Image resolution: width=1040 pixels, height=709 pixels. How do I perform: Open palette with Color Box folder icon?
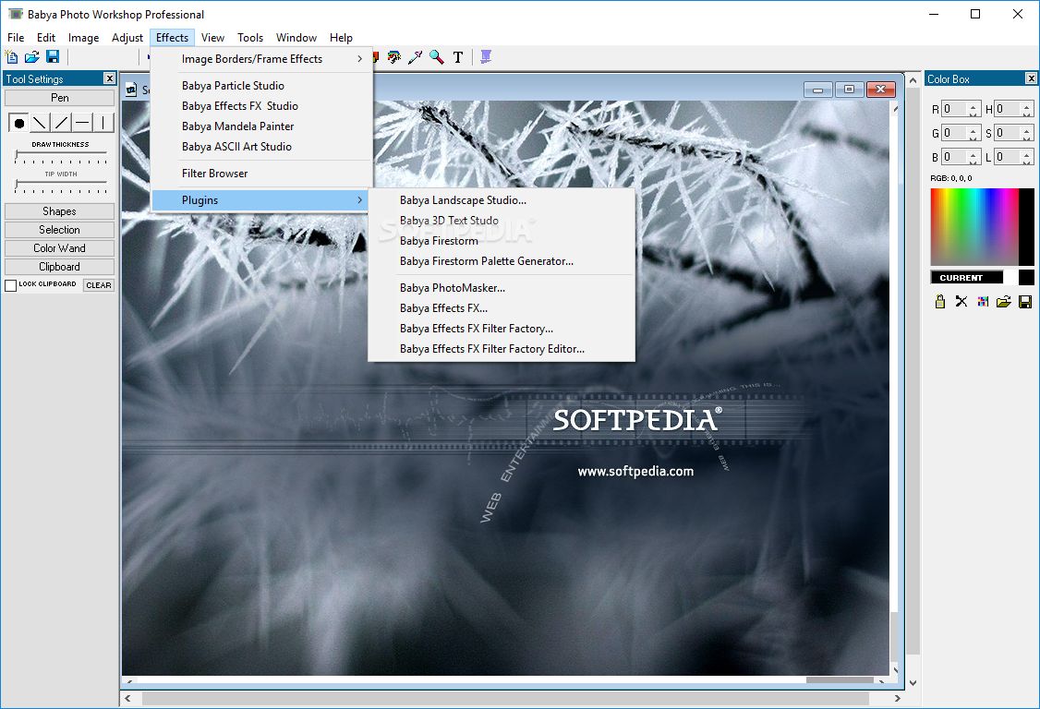click(1004, 302)
